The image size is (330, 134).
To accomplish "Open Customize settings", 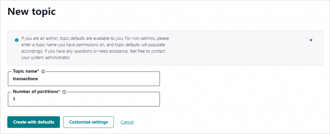I will 88,122.
